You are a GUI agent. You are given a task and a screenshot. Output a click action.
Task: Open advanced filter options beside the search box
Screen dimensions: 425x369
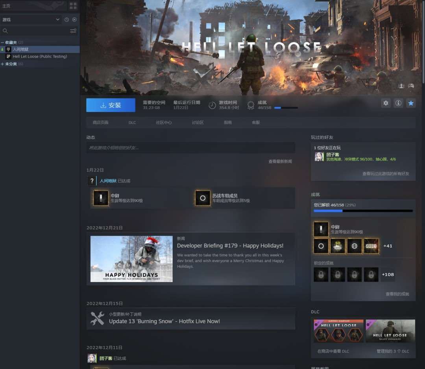73,31
